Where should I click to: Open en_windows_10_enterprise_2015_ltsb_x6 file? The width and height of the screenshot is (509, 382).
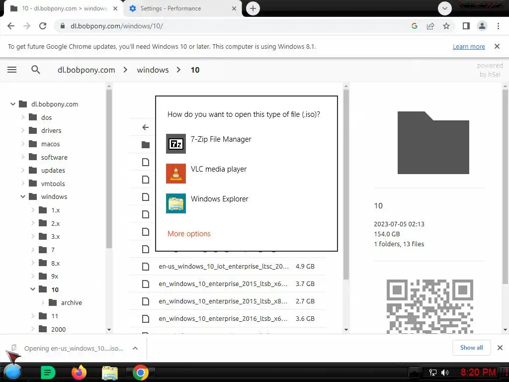(228, 284)
